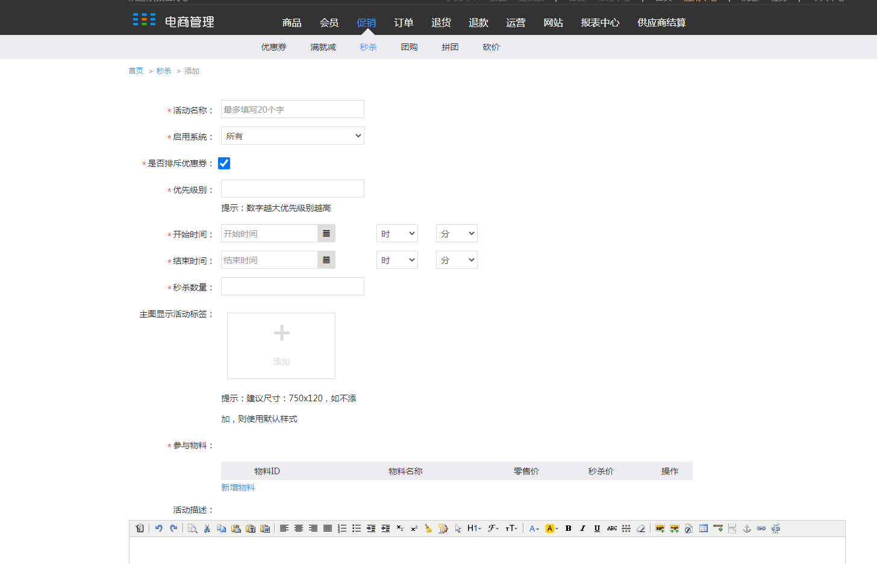Screen dimensions: 877x564
Task: Insert hyperlink icon
Action: click(x=761, y=528)
